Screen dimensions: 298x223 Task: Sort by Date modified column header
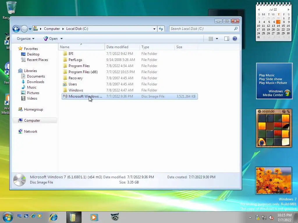point(122,47)
